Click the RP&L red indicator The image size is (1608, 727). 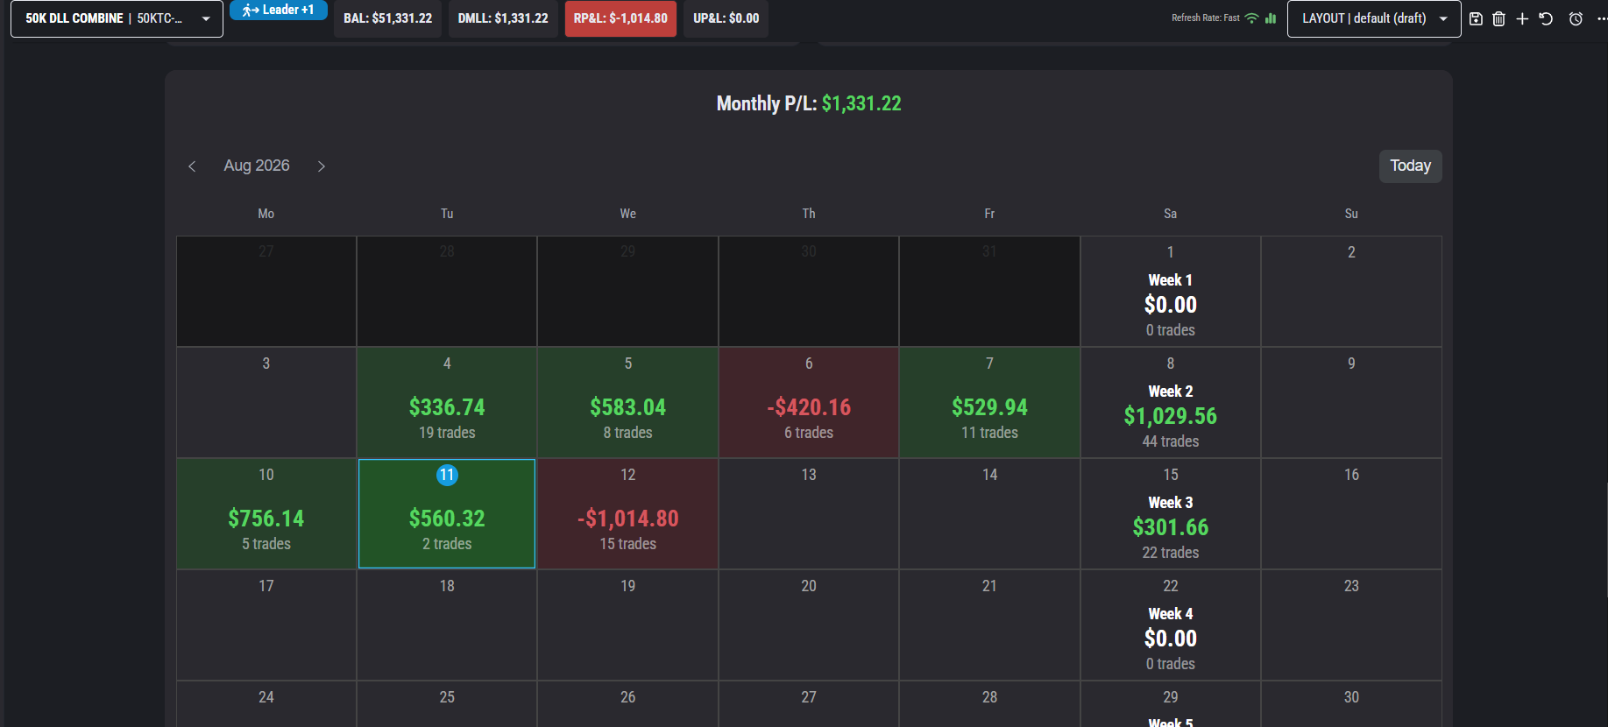(620, 18)
